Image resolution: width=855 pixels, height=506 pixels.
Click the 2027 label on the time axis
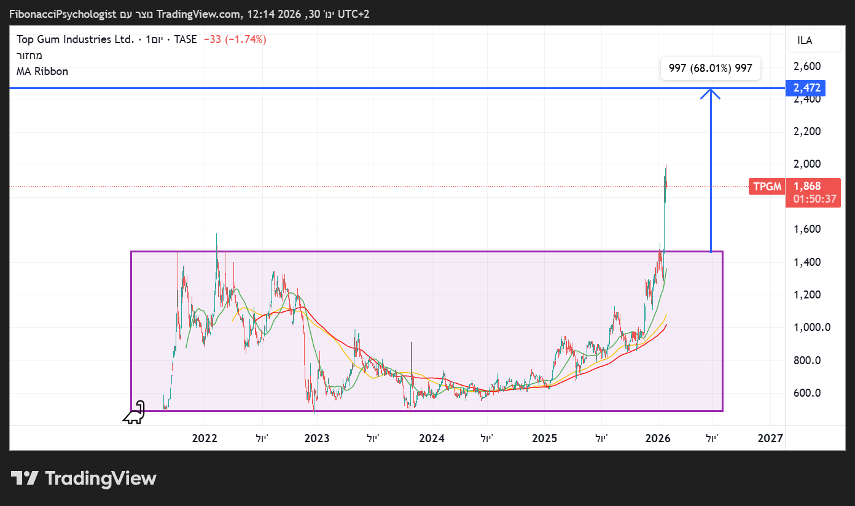(770, 438)
